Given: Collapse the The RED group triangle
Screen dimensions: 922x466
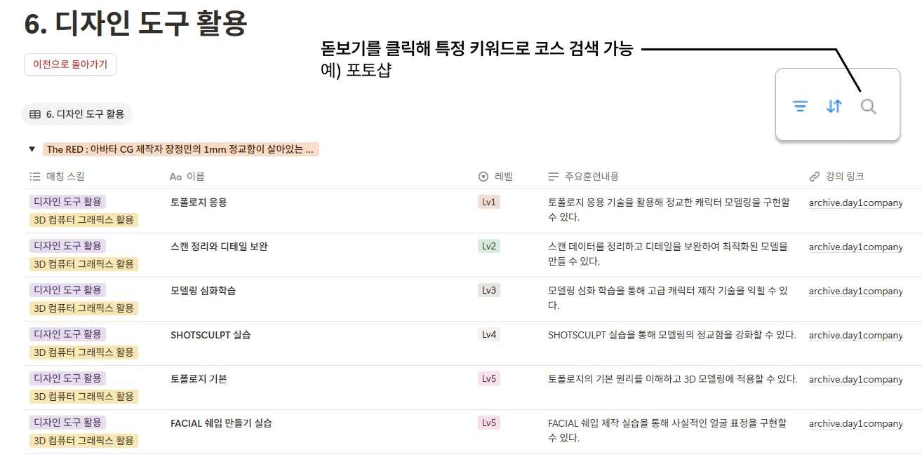Looking at the screenshot, I should click(x=32, y=149).
